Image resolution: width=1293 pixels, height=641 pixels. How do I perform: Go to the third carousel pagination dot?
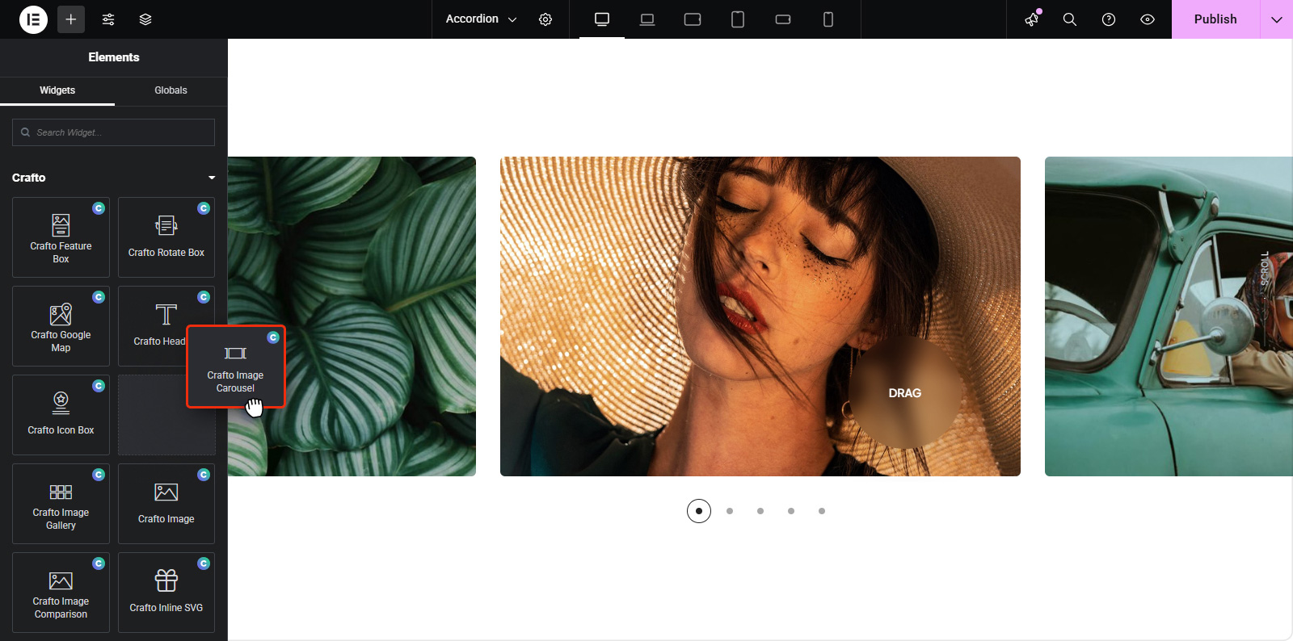click(760, 511)
